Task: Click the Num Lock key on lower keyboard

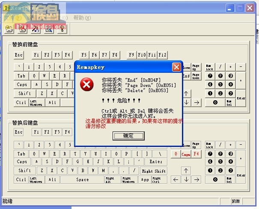Action: (x=210, y=145)
